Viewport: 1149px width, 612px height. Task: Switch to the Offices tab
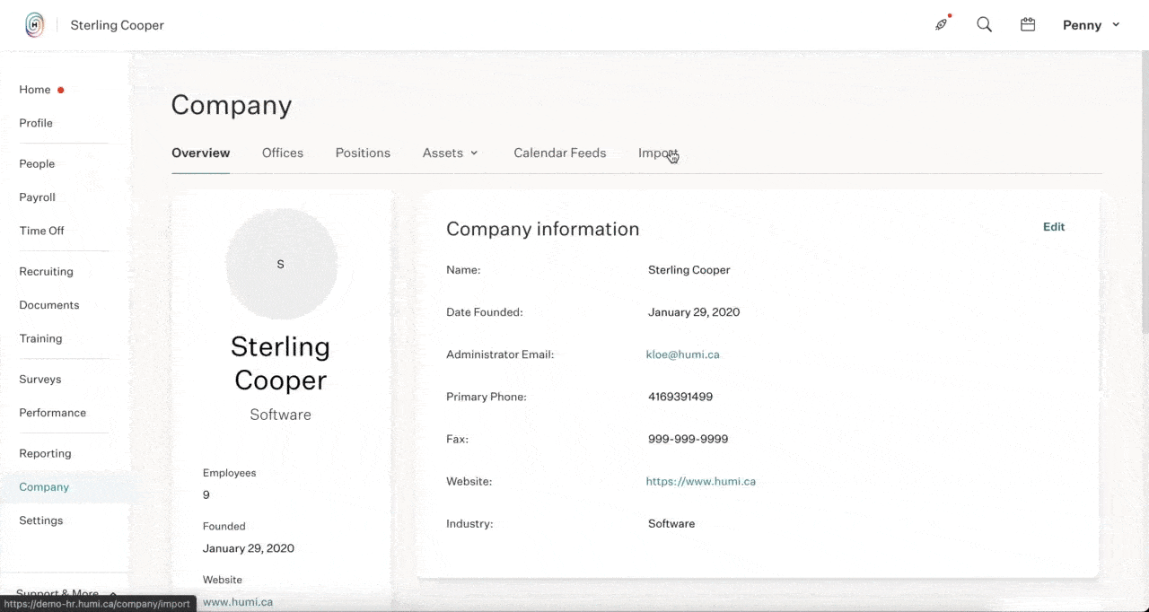pyautogui.click(x=283, y=153)
